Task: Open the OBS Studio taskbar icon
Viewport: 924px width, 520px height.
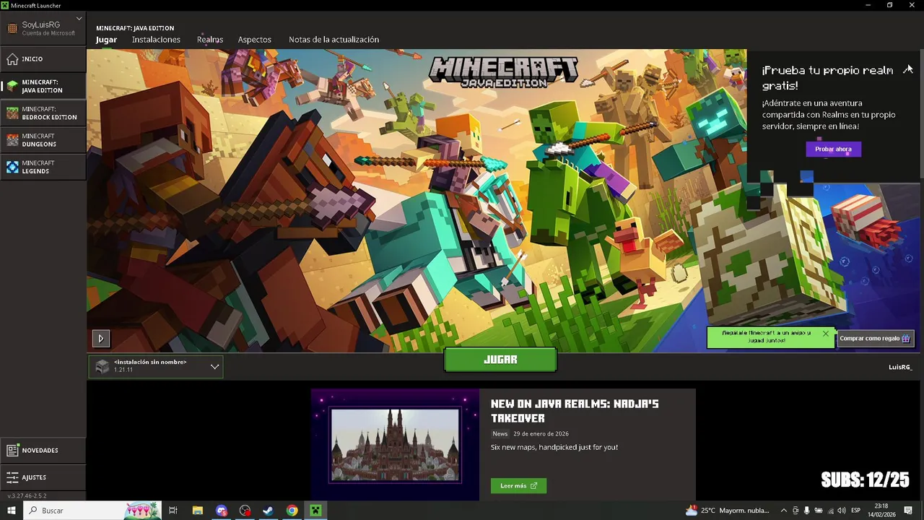Action: (x=245, y=511)
